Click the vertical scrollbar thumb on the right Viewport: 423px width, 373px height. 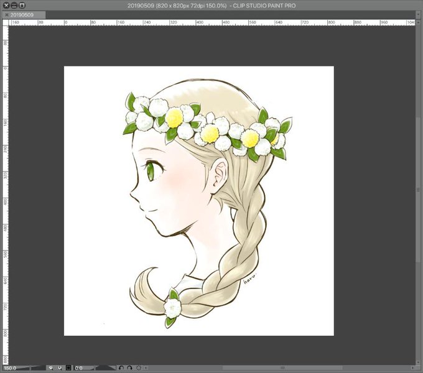[x=419, y=190]
